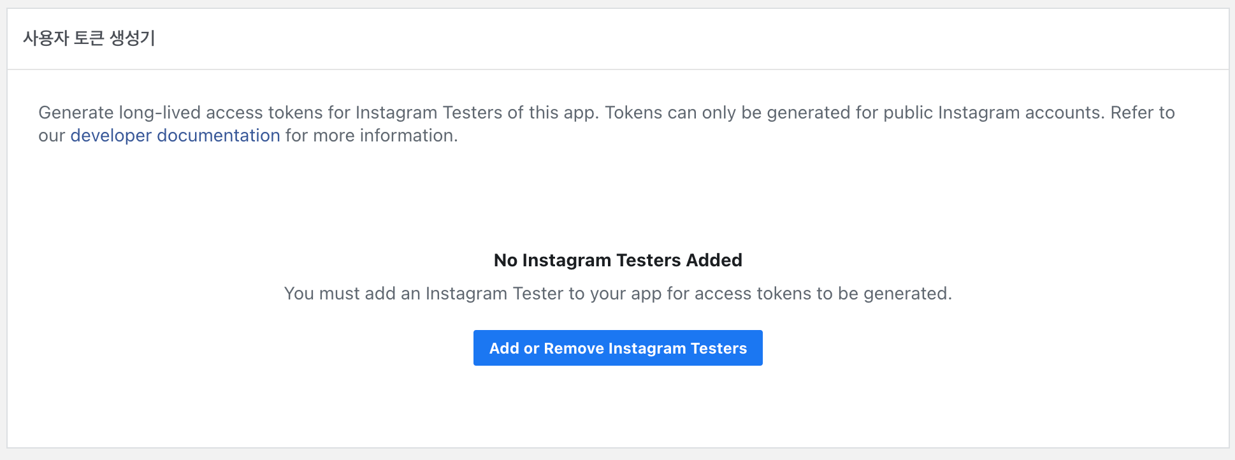
Task: Click the Add or Remove Instagram Testers button
Action: click(x=617, y=348)
